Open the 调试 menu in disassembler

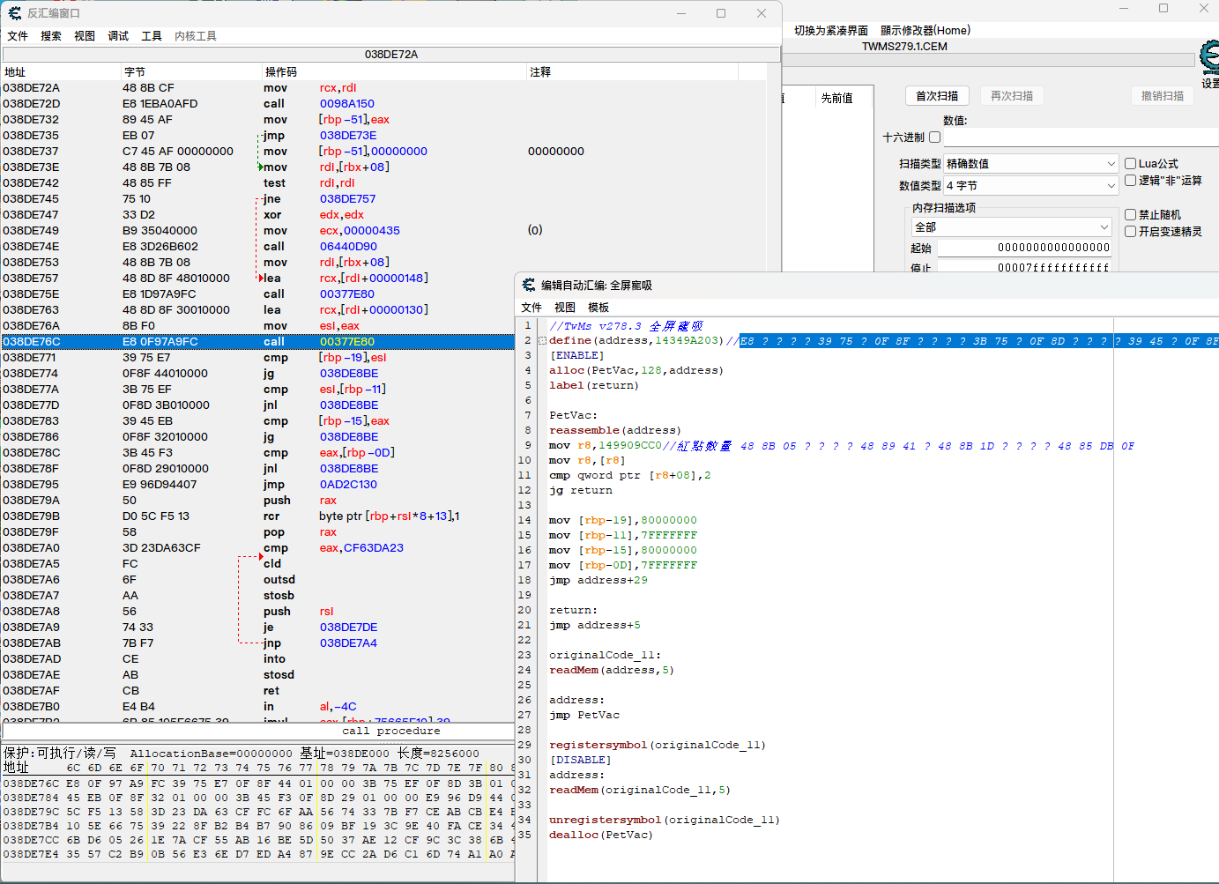(118, 36)
